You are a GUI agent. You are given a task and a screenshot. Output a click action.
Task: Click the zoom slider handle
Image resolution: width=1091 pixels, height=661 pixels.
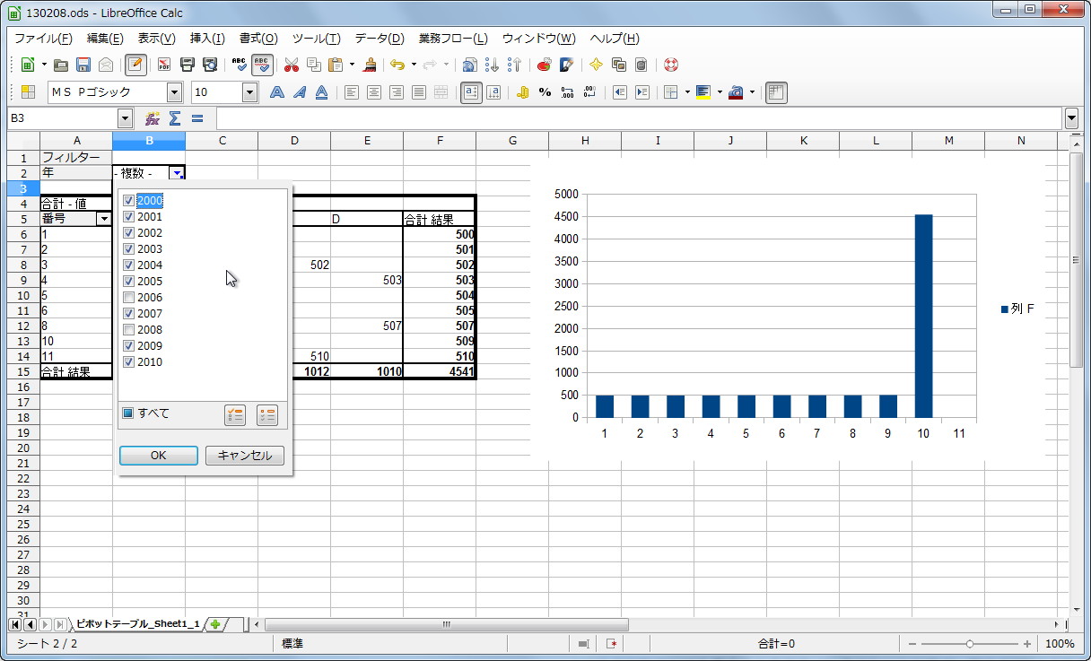click(x=970, y=644)
